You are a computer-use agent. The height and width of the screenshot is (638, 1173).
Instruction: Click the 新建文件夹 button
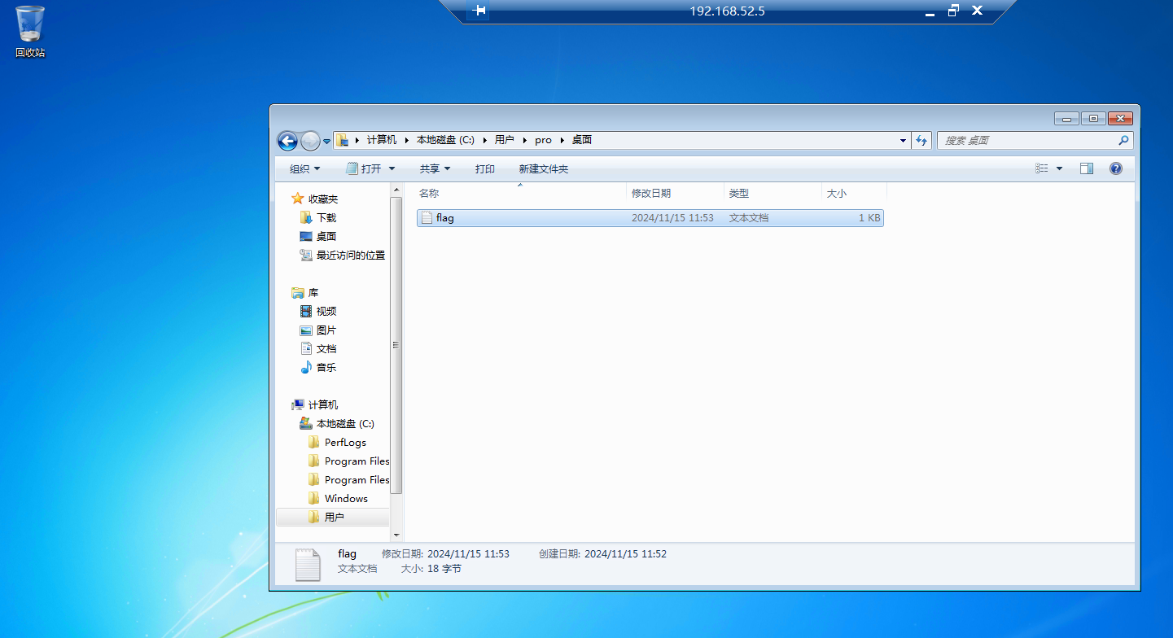click(x=543, y=169)
